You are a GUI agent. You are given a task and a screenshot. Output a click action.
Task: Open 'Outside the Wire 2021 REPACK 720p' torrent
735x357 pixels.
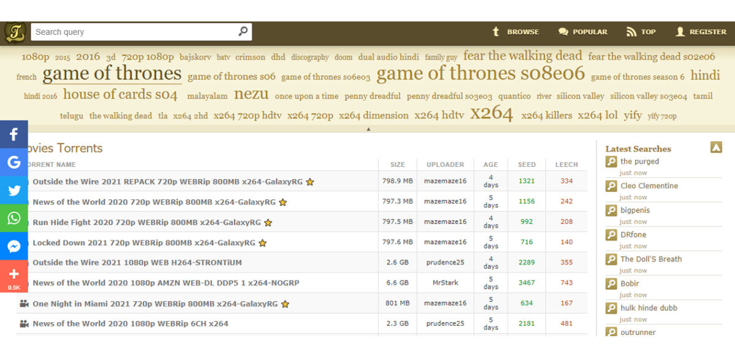point(167,182)
